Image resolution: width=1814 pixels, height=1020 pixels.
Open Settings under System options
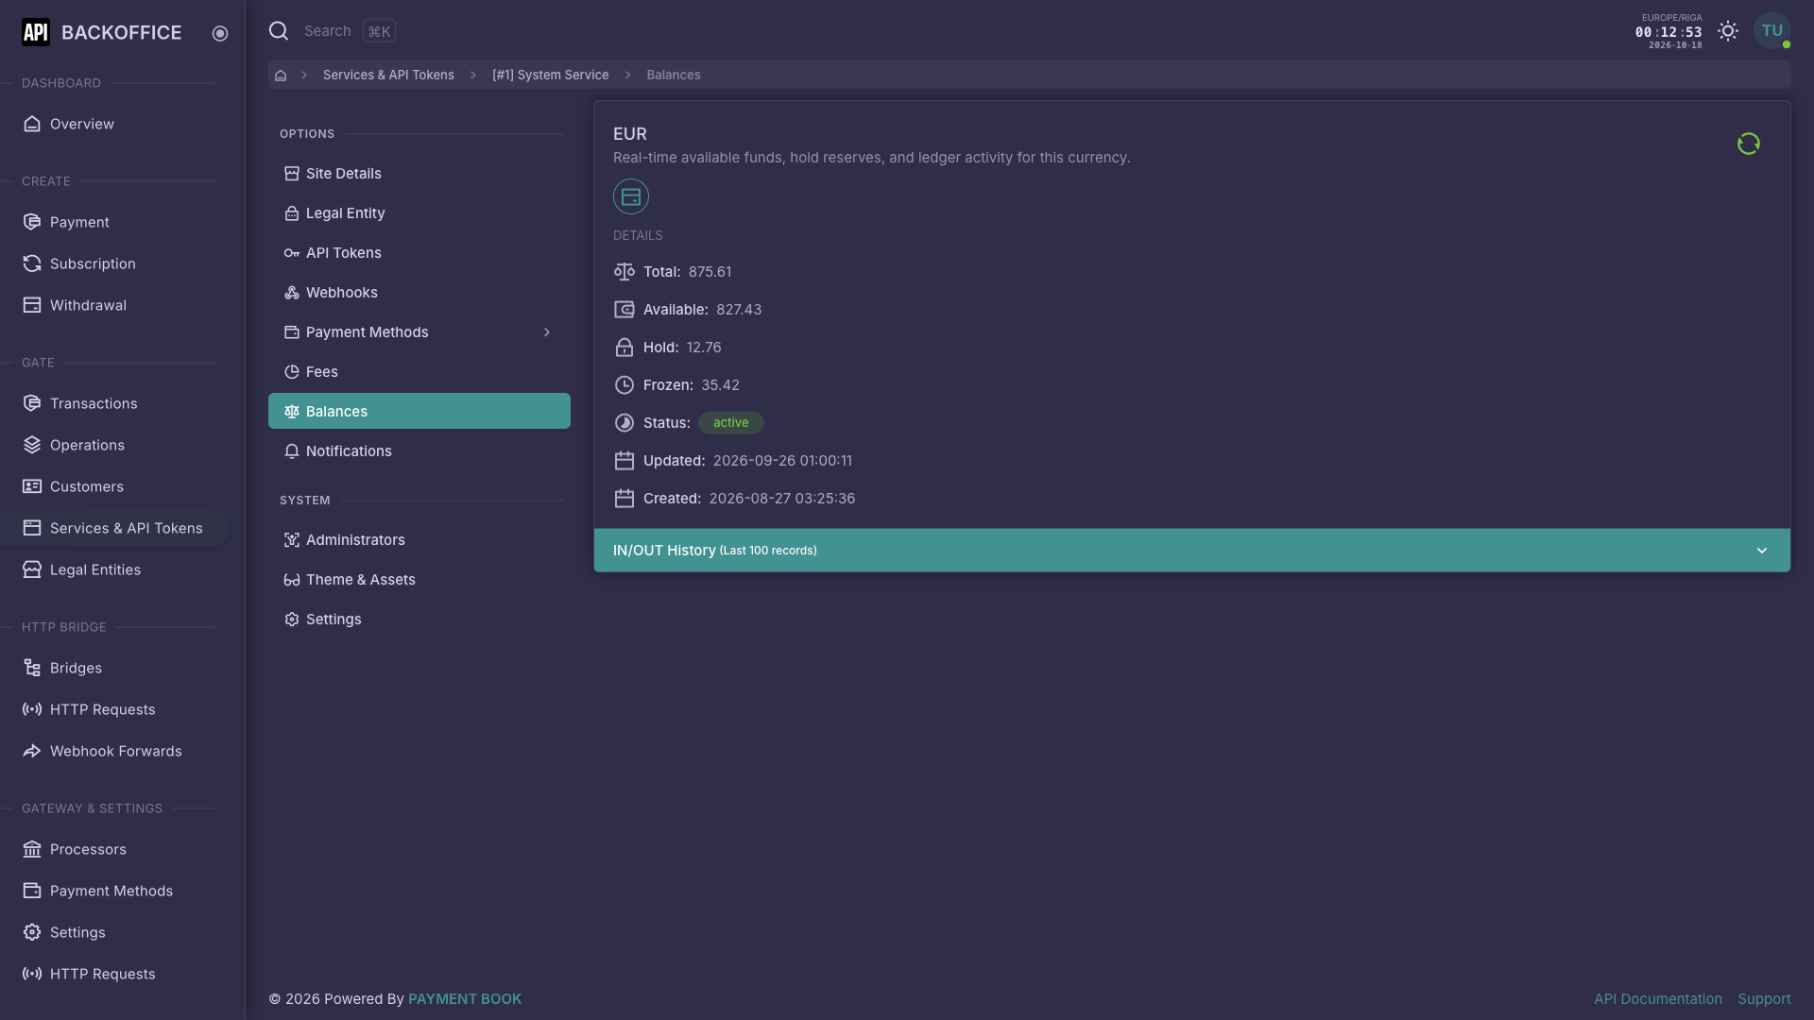click(419, 620)
